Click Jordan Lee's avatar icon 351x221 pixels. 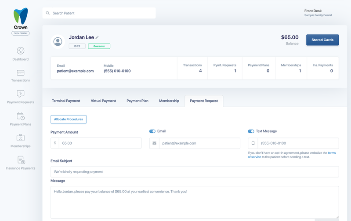click(58, 41)
